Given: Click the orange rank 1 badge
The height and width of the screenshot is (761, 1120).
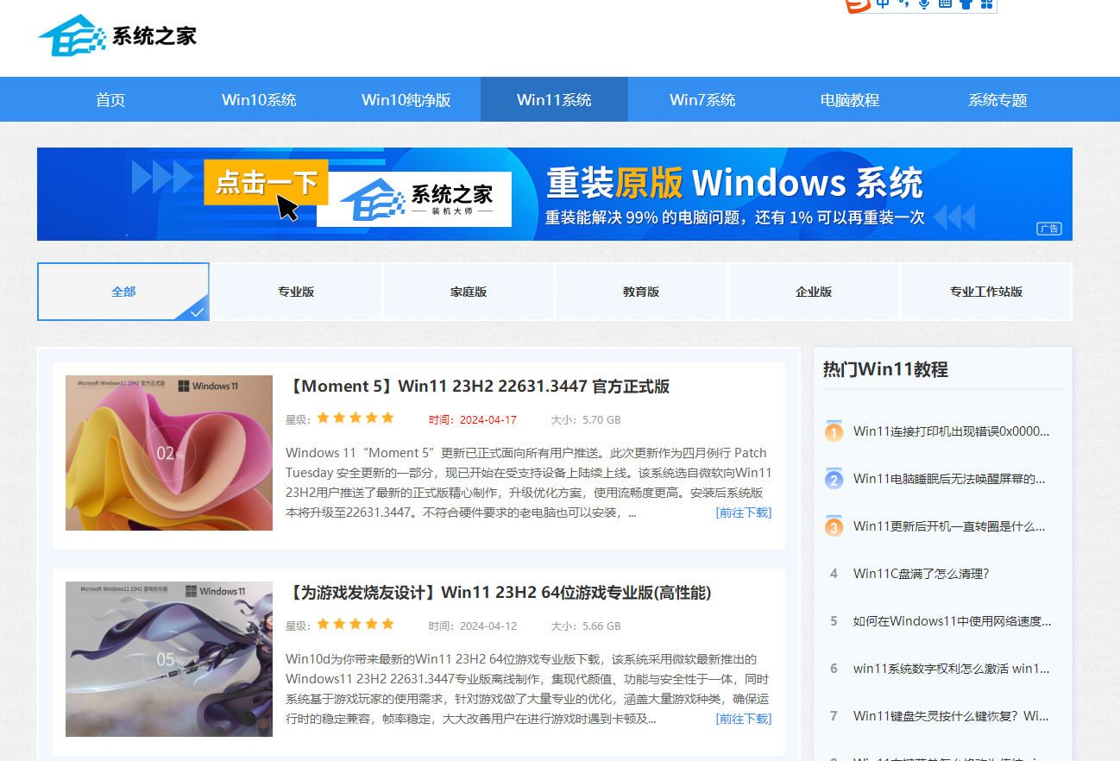Looking at the screenshot, I should (834, 431).
